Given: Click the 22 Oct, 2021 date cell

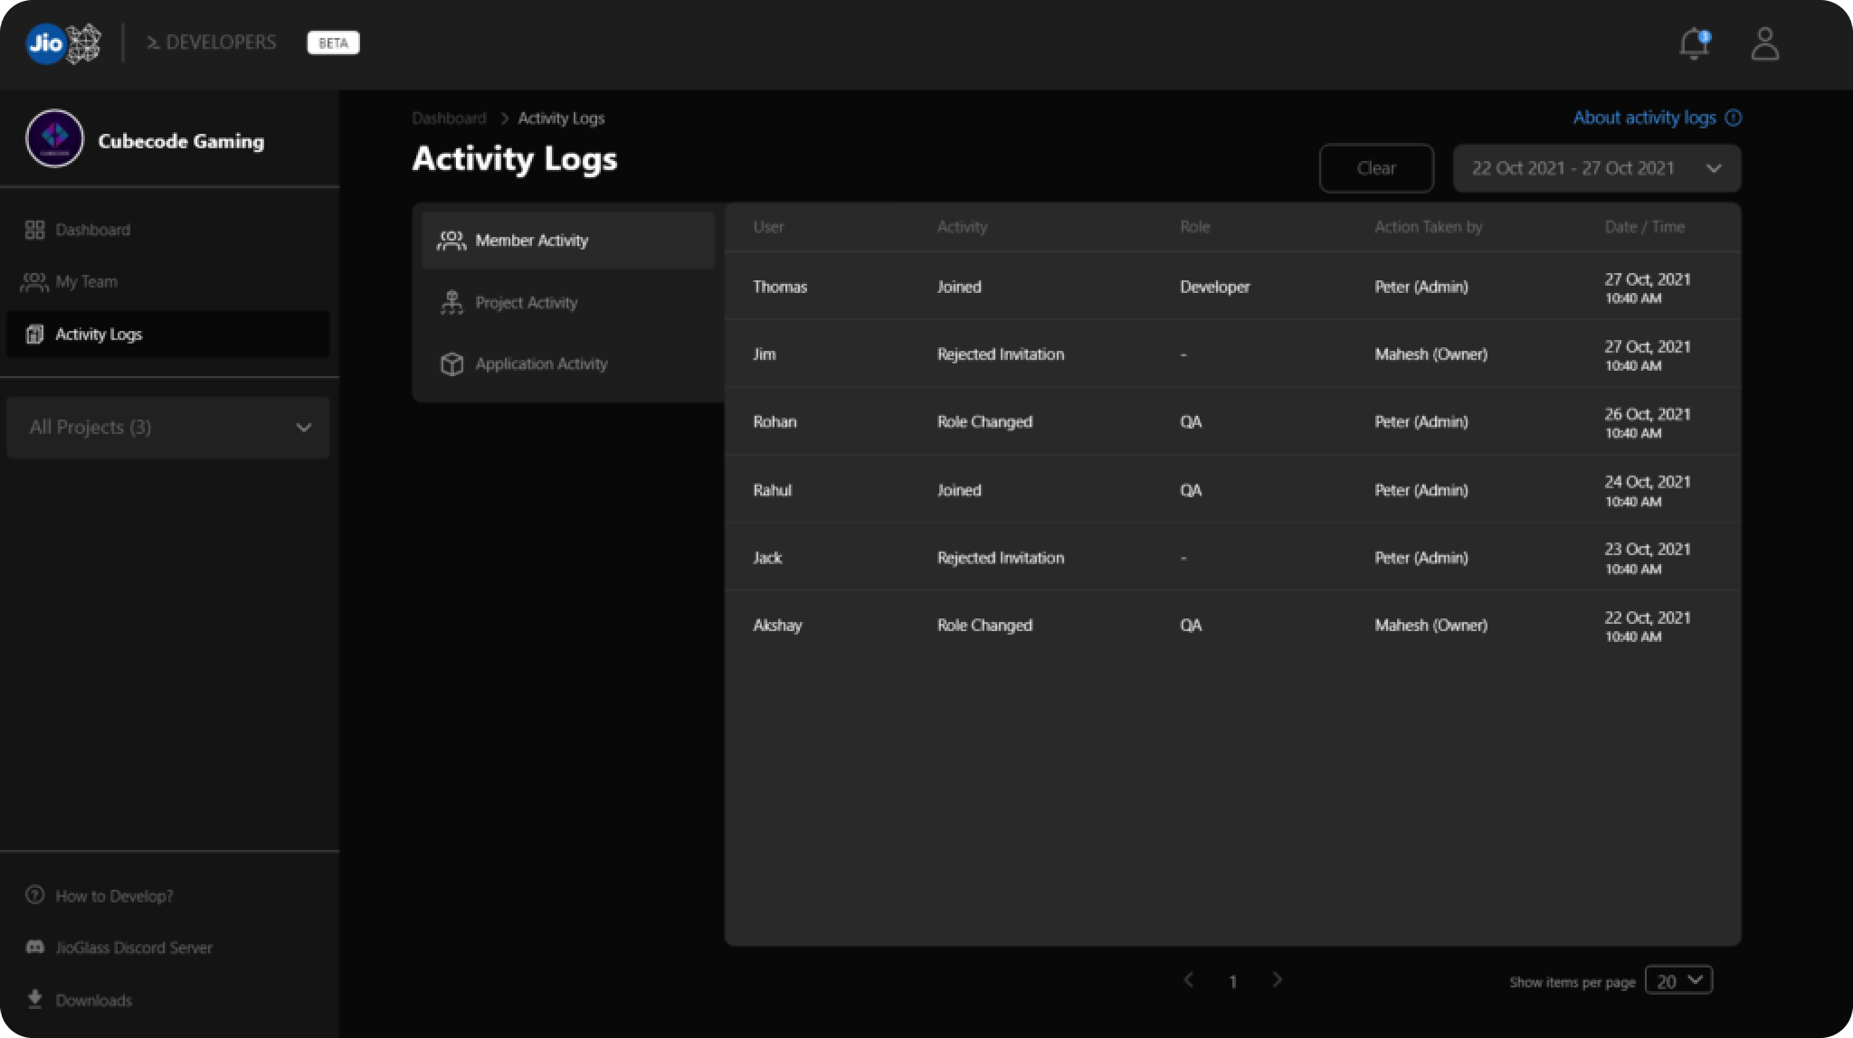Looking at the screenshot, I should (1647, 626).
